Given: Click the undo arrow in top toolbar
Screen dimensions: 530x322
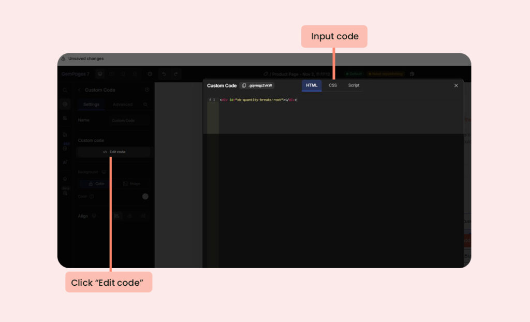Looking at the screenshot, I should coord(163,74).
